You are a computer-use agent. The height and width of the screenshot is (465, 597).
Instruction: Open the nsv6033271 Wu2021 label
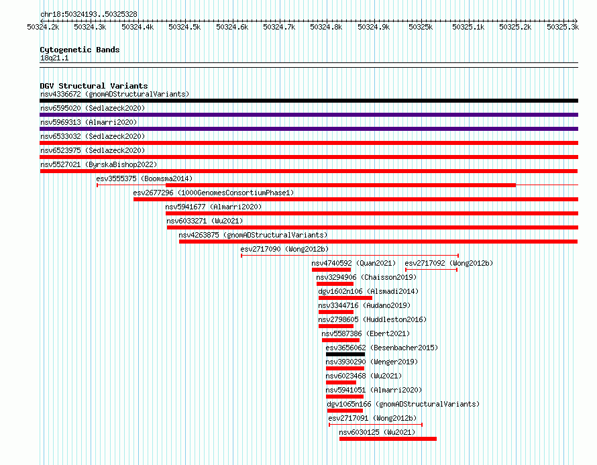205,221
